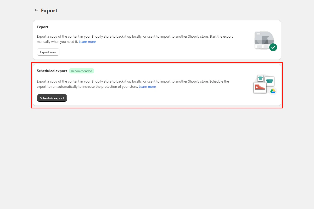The image size is (314, 209).
Task: Open the scheduled export Learn more link
Action: 147,86
